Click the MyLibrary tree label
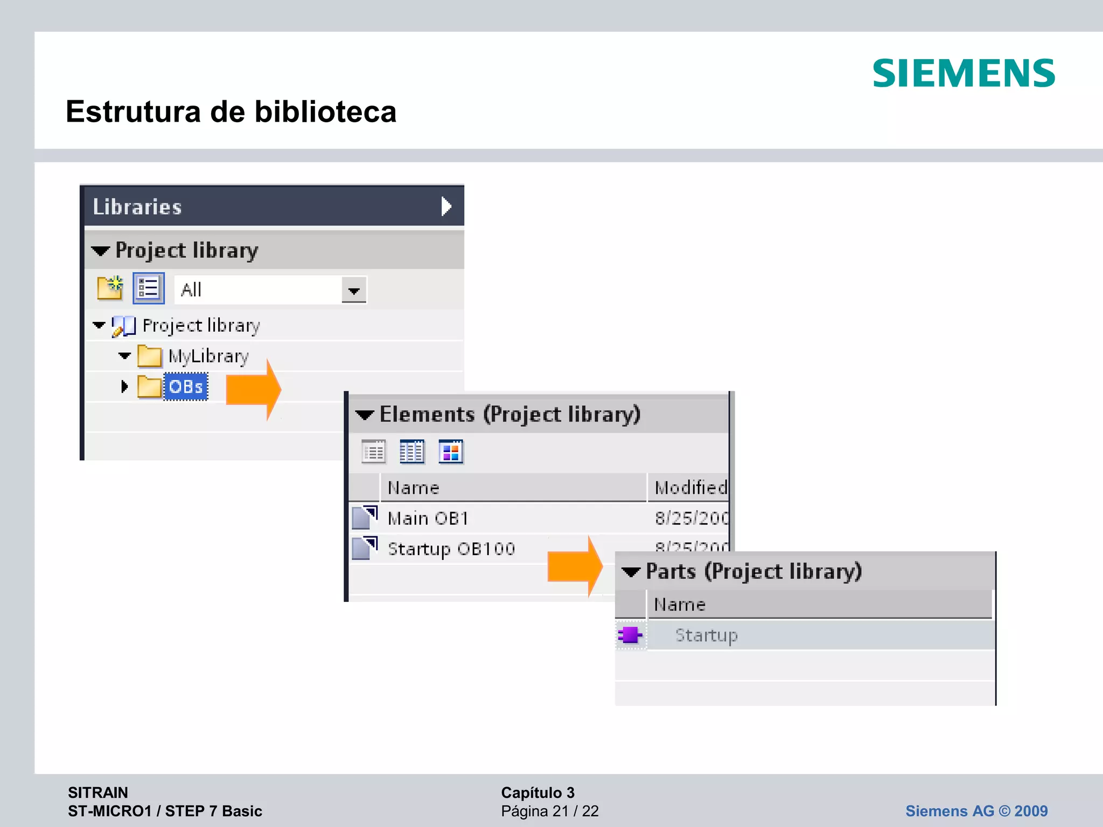The image size is (1103, 827). click(x=208, y=356)
